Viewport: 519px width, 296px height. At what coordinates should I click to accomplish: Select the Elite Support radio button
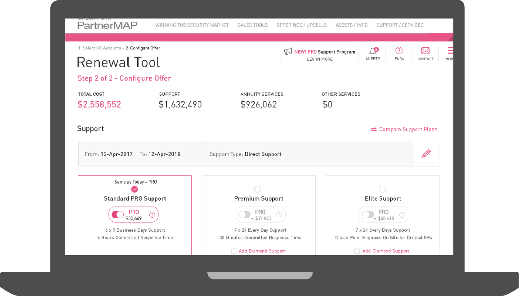[x=382, y=189]
